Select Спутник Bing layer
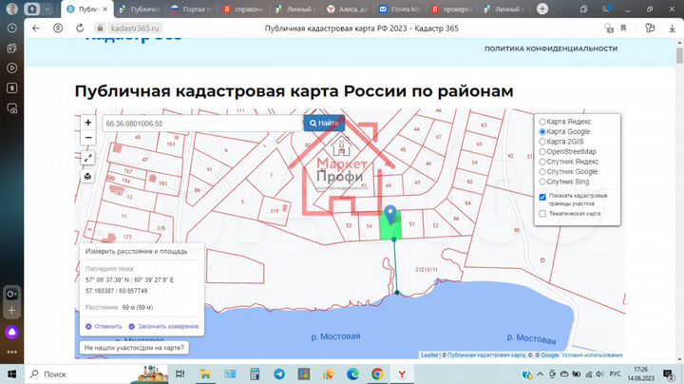684x384 pixels. coord(564,182)
